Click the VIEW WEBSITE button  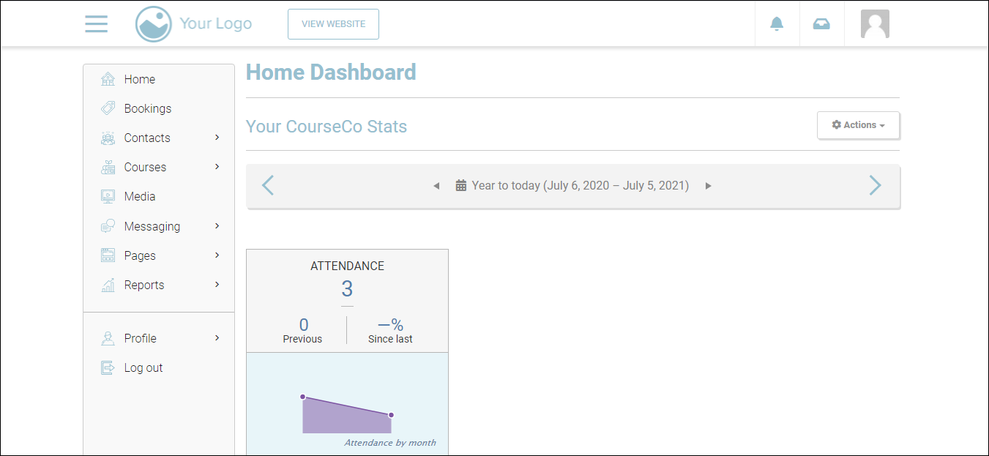[x=333, y=24]
